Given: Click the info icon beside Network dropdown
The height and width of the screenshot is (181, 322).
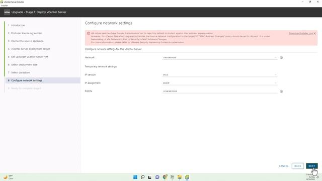Looking at the screenshot, I should [281, 58].
